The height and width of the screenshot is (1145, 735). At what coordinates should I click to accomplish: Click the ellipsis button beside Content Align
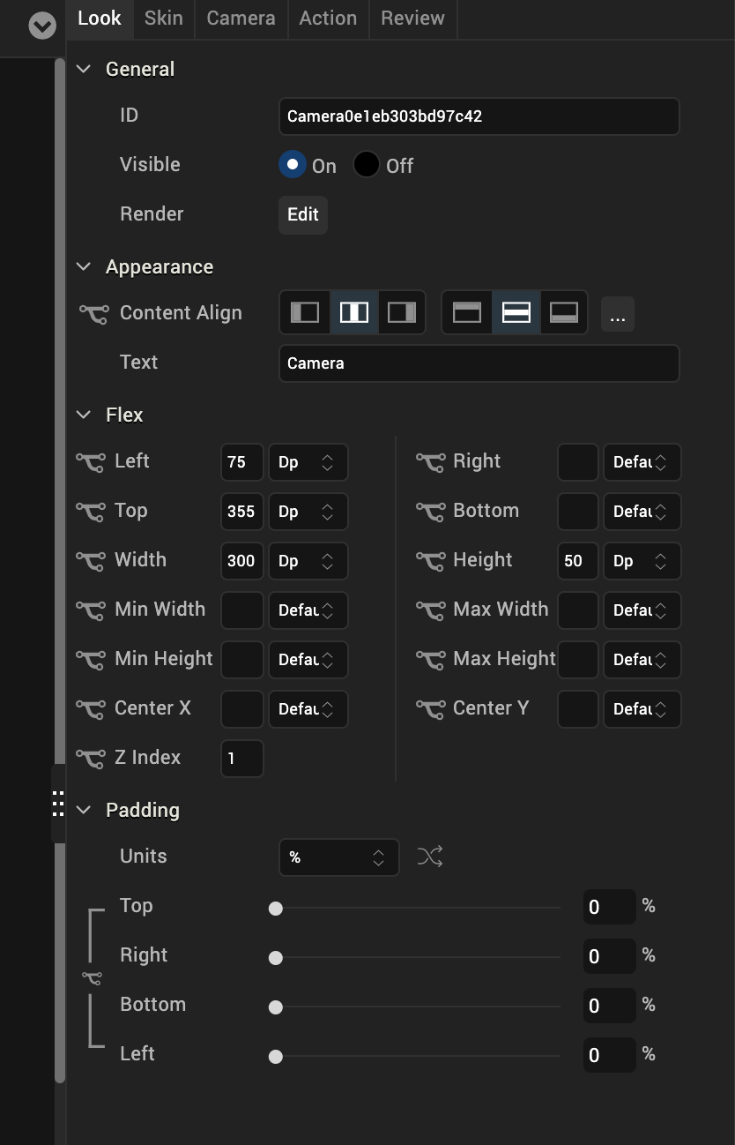tap(617, 315)
